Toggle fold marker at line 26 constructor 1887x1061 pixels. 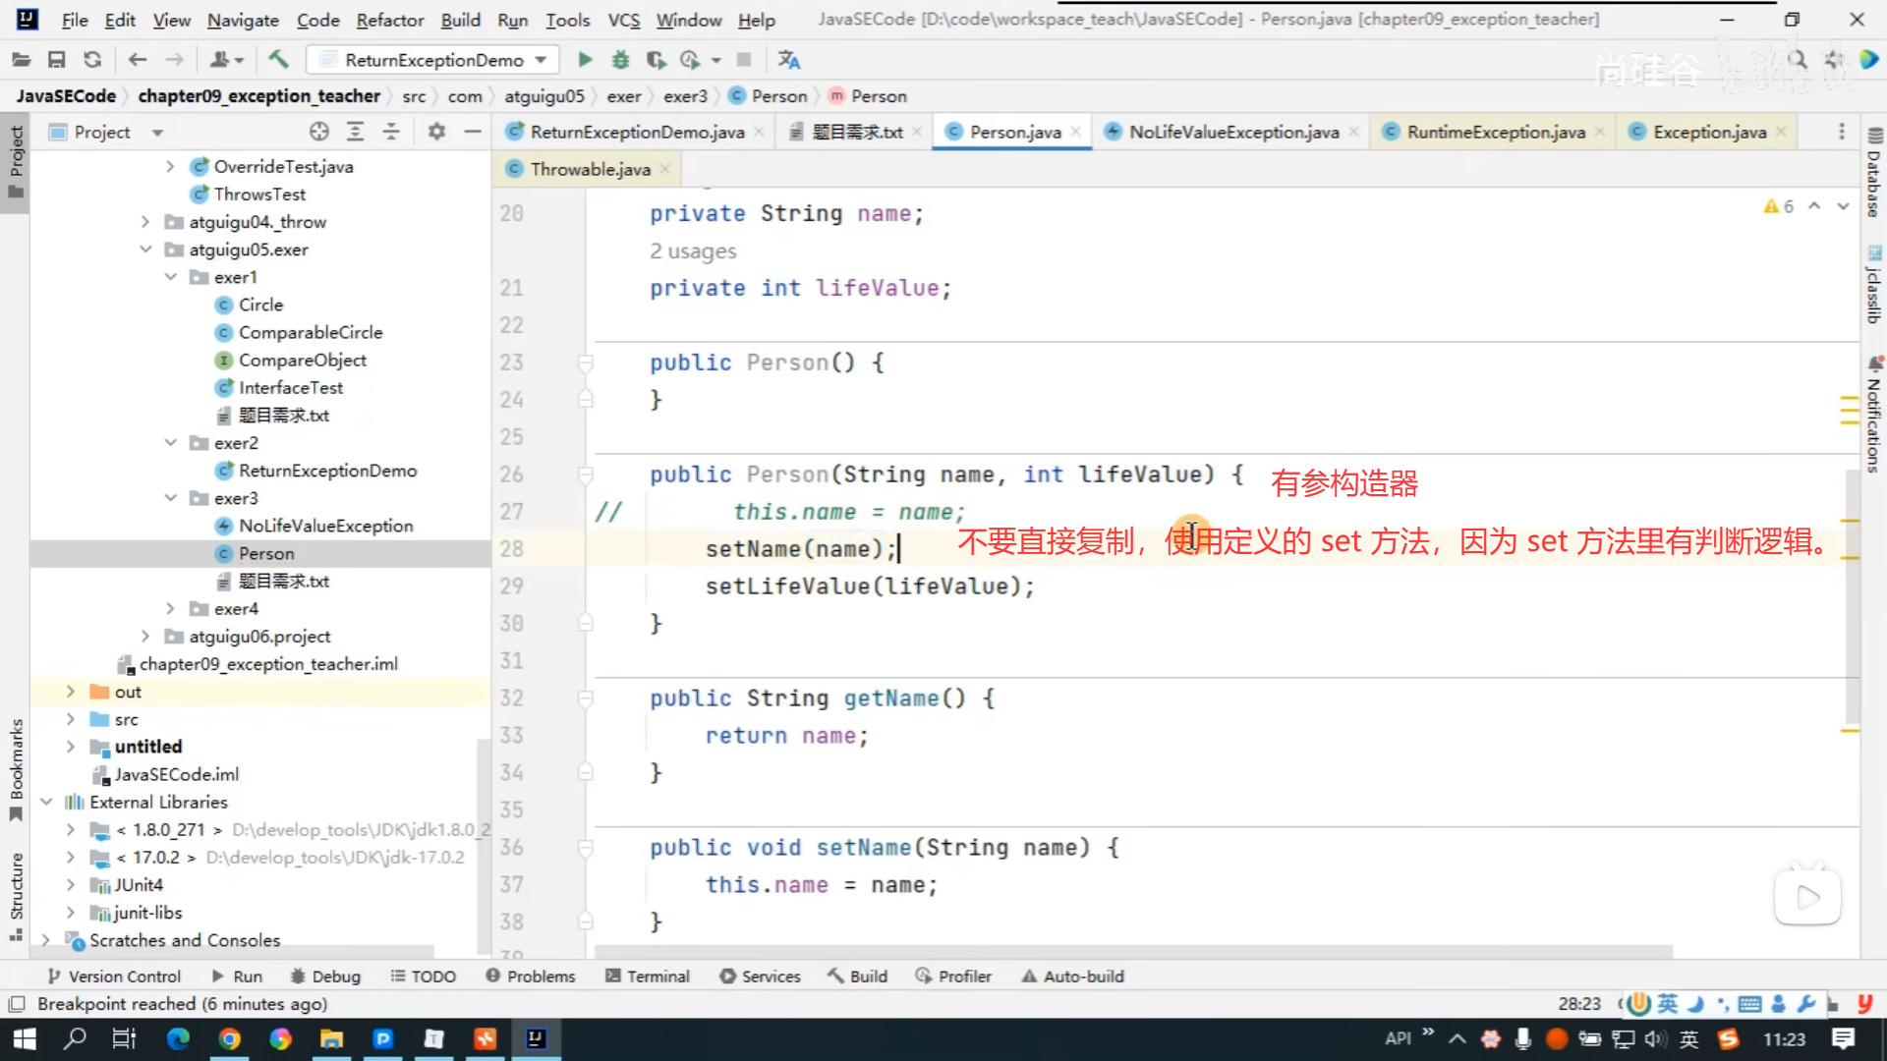(x=586, y=475)
